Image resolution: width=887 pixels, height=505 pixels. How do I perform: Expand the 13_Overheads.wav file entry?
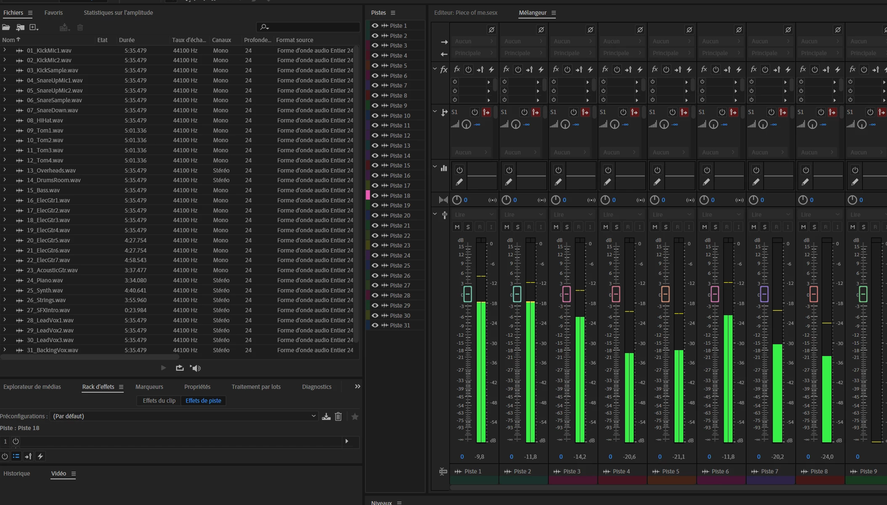(5, 170)
